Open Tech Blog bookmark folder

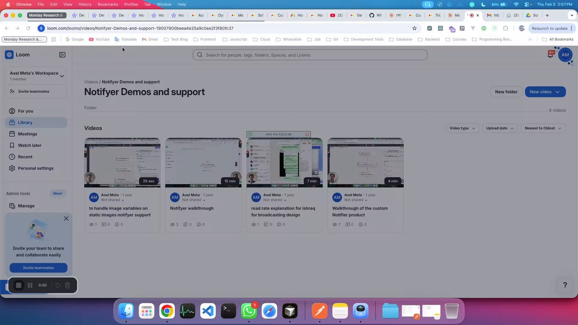click(x=176, y=39)
